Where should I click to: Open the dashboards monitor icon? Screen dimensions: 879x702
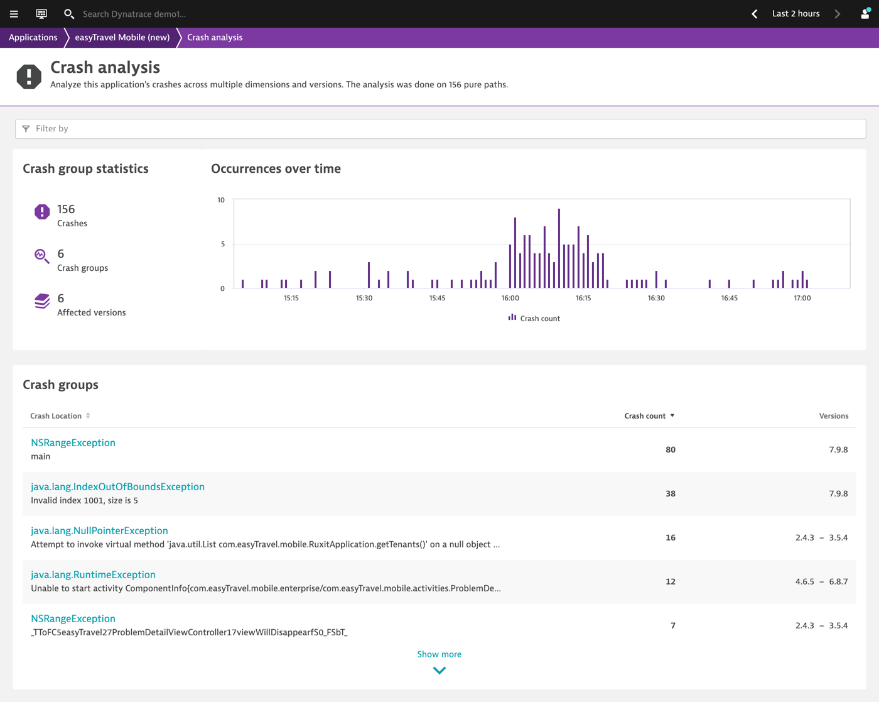click(x=41, y=14)
